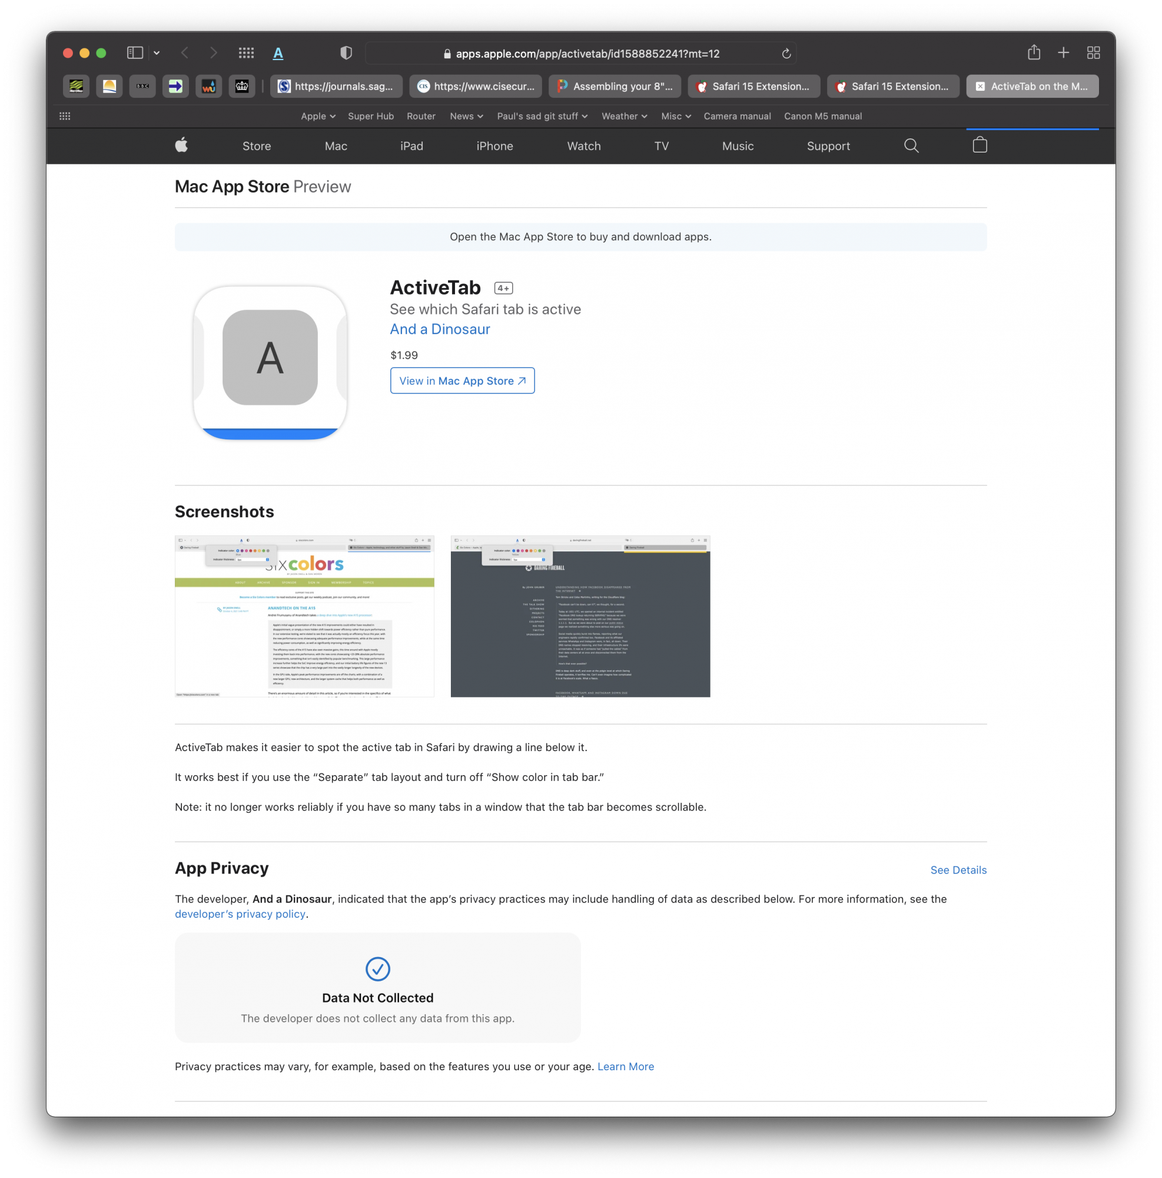Click the ActiveTab extension toolbar icon
This screenshot has width=1162, height=1178.
point(278,53)
